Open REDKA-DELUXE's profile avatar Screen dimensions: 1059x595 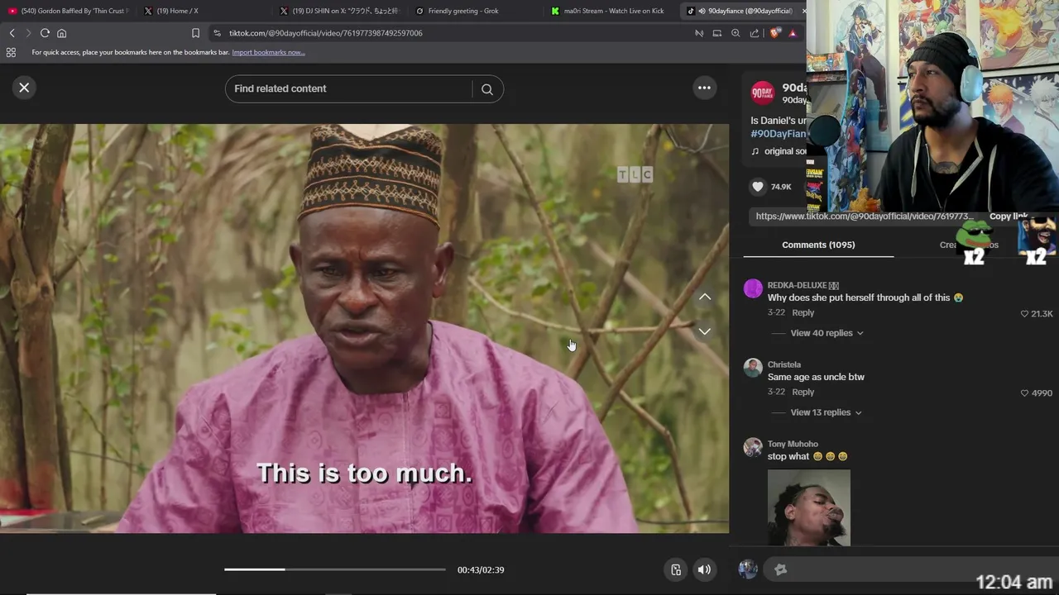point(753,288)
